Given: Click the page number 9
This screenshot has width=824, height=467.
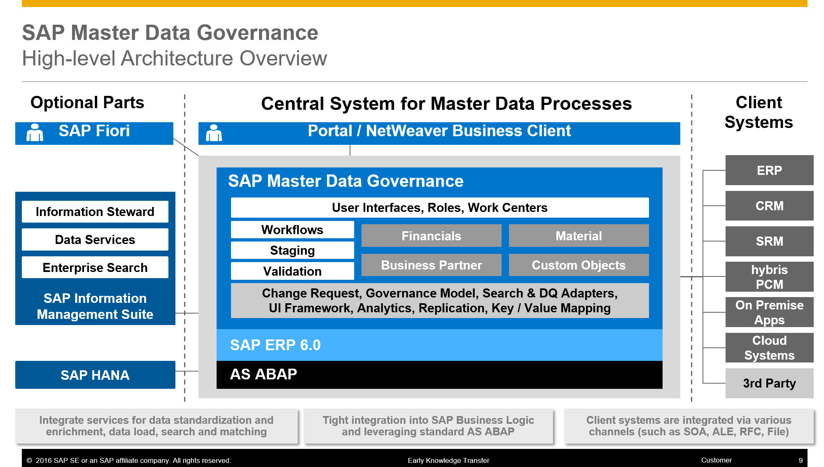Looking at the screenshot, I should pos(801,460).
